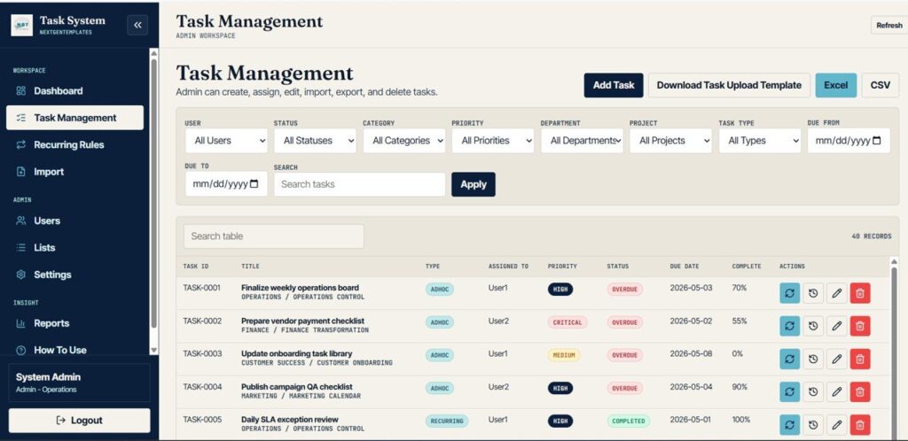Edit TASK-0004 using pencil icon

pos(836,392)
